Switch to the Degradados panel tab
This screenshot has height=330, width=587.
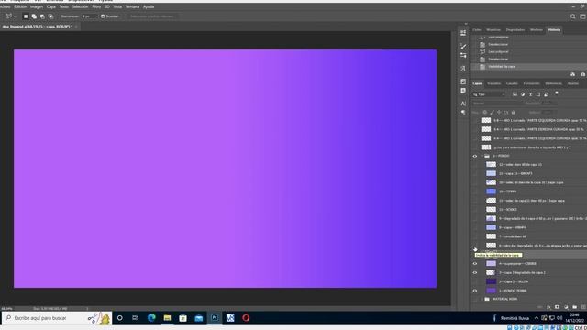pyautogui.click(x=515, y=30)
